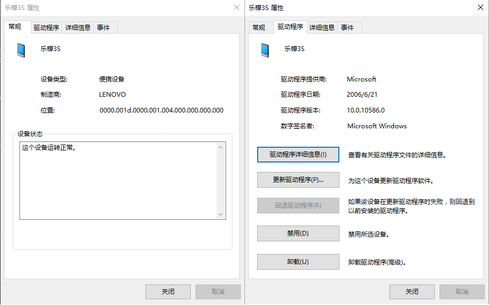Image resolution: width=489 pixels, height=305 pixels.
Task: Click driver version value 10.0.10586.0
Action: [x=366, y=110]
